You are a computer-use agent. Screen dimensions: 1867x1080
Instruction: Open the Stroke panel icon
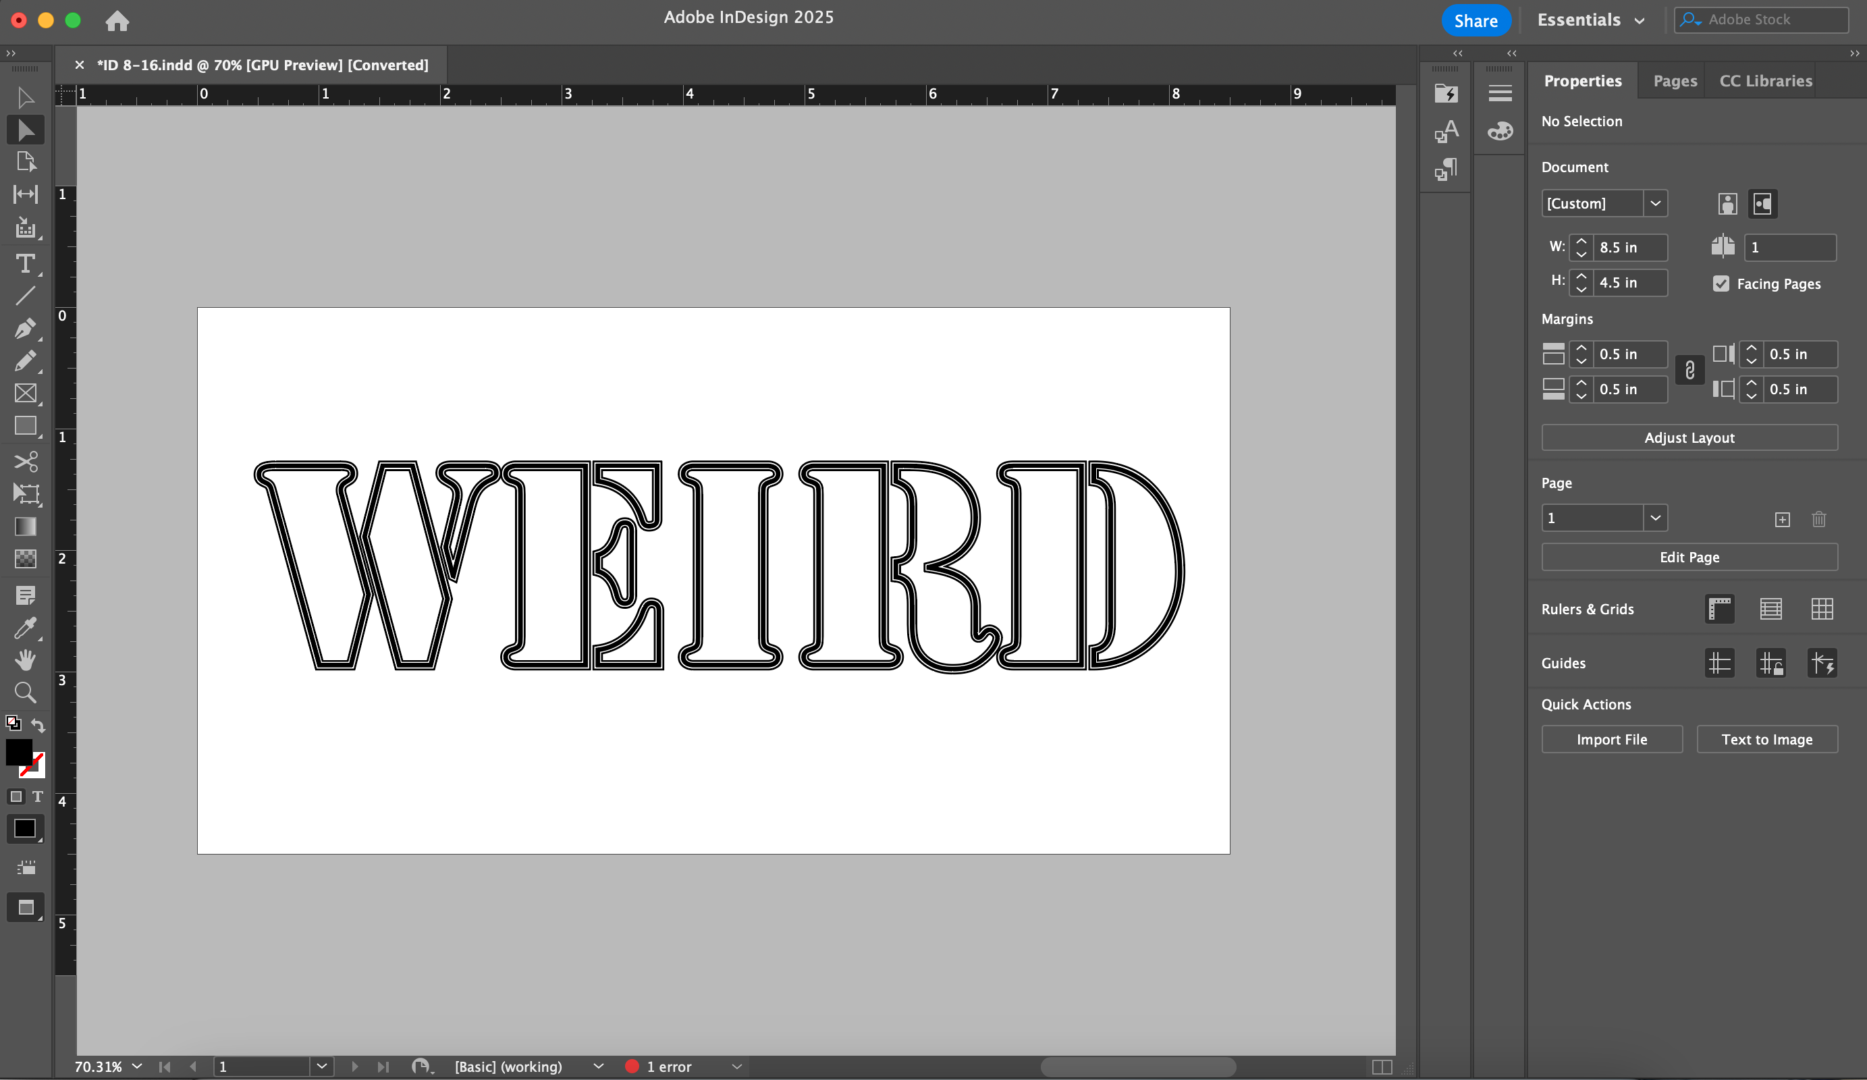pyautogui.click(x=1500, y=93)
